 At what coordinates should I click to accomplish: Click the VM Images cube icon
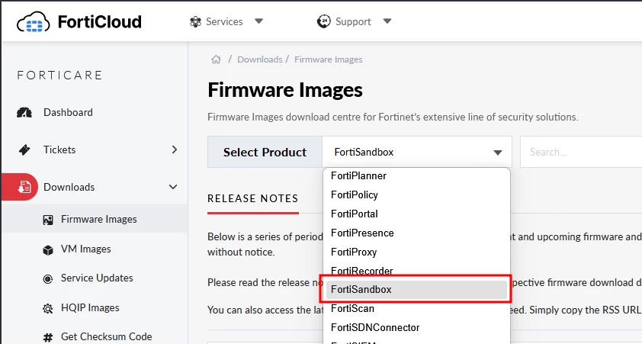tap(48, 250)
